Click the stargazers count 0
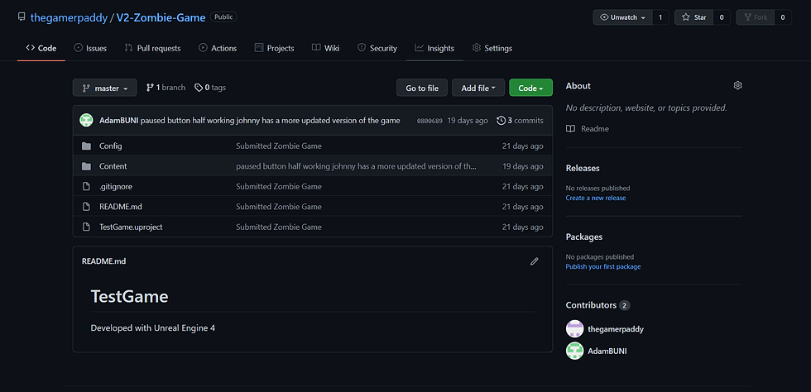This screenshot has width=811, height=392. 722,17
